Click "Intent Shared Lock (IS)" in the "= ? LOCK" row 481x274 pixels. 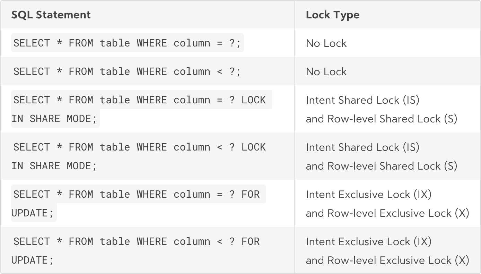pyautogui.click(x=363, y=100)
